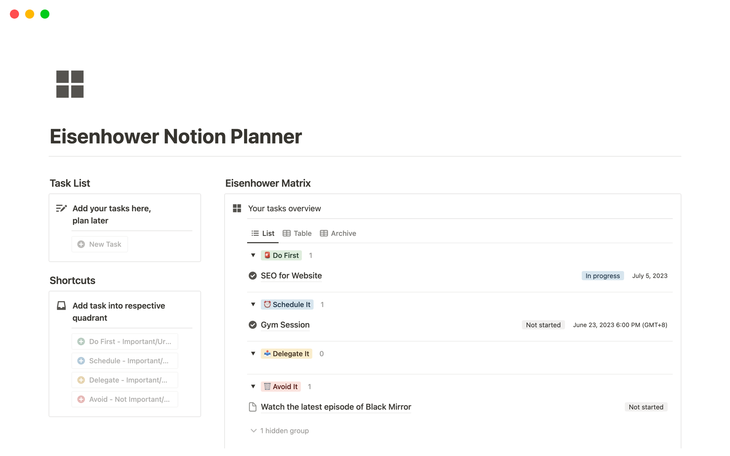Click the alarm clock emoji in the Schedule It label
The height and width of the screenshot is (456, 730).
[267, 304]
